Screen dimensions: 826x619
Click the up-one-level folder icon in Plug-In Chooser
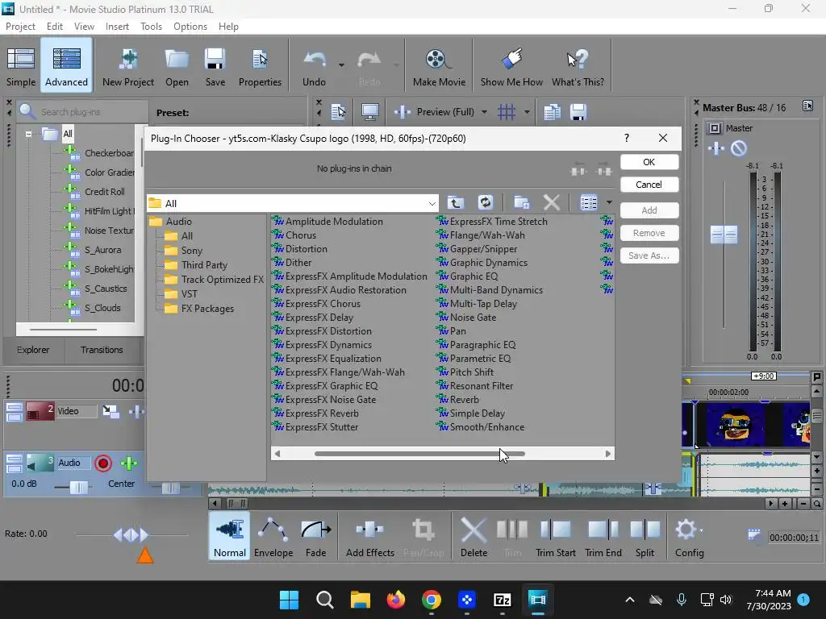[456, 202]
